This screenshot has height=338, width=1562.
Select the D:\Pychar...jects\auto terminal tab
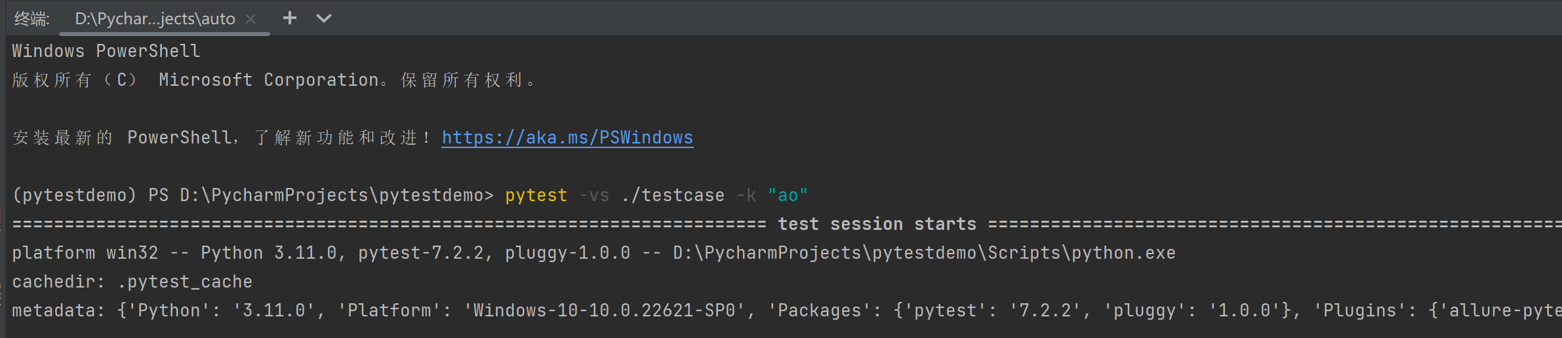tap(155, 19)
